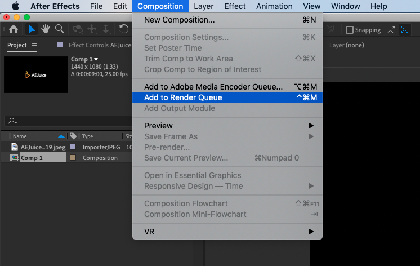Expand the Preview submenu
Image resolution: width=420 pixels, height=266 pixels.
310,126
